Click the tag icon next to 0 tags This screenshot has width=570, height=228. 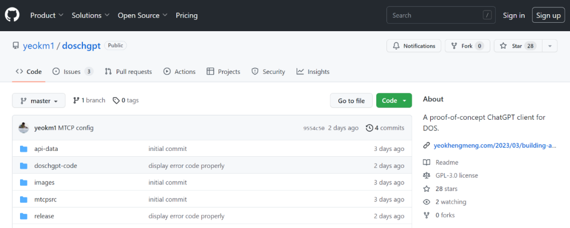(116, 100)
